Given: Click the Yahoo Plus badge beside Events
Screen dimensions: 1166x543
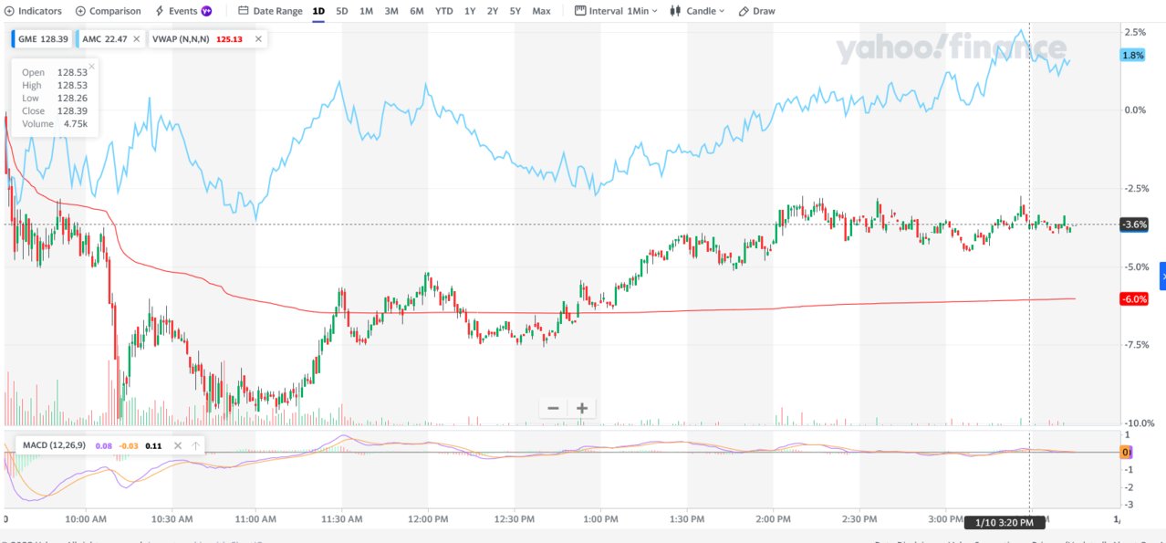Looking at the screenshot, I should point(206,11).
